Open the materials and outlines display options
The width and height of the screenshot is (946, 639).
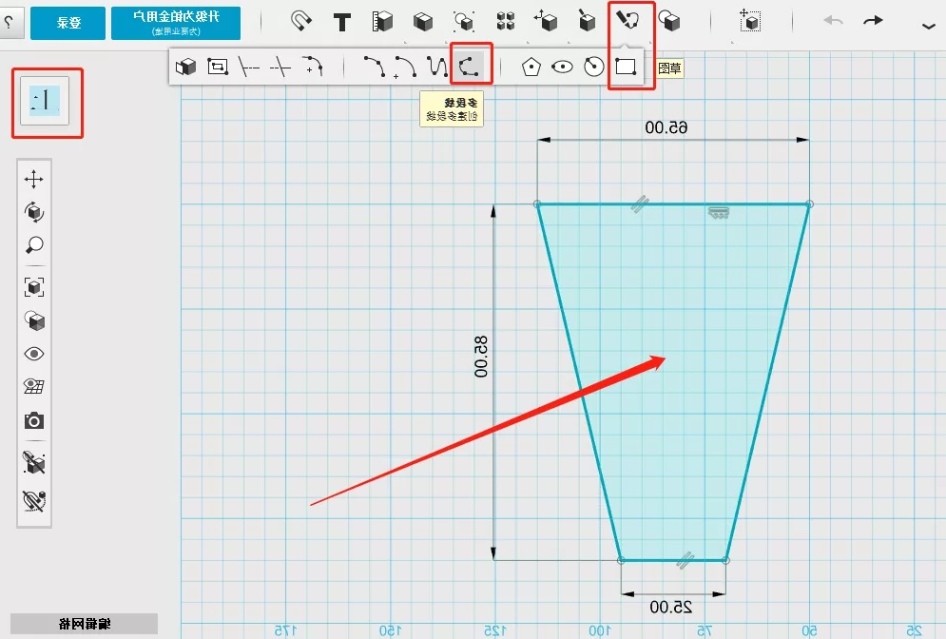34,320
